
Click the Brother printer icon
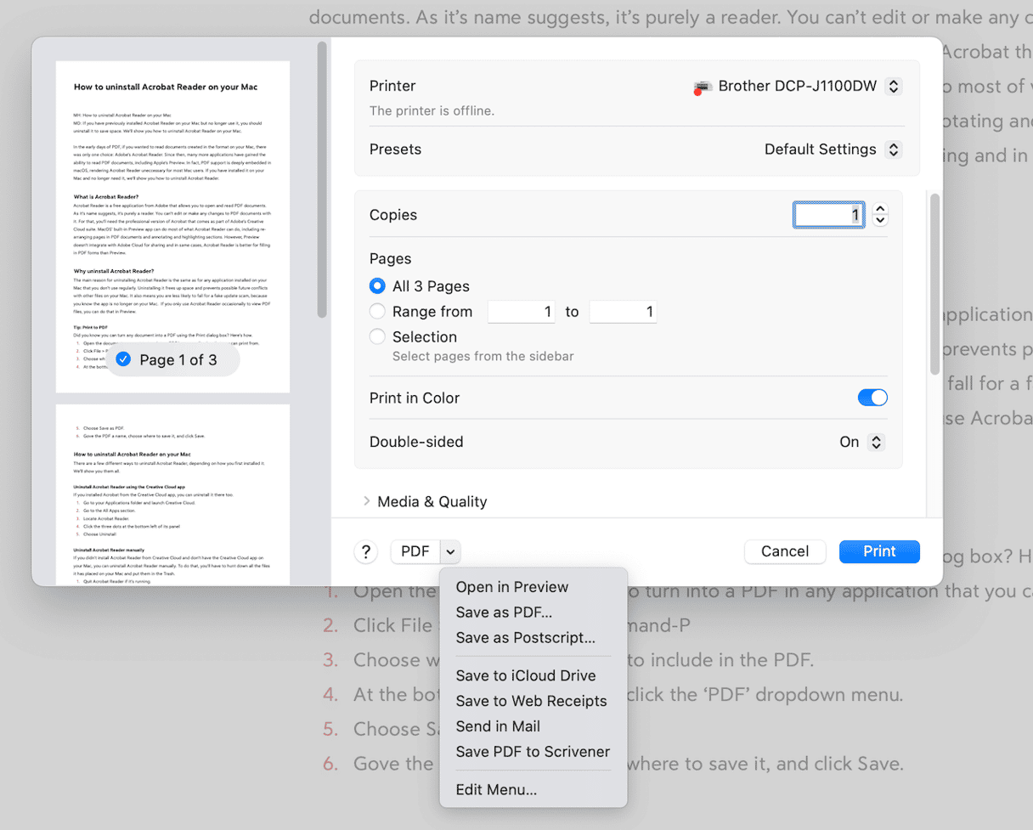703,87
